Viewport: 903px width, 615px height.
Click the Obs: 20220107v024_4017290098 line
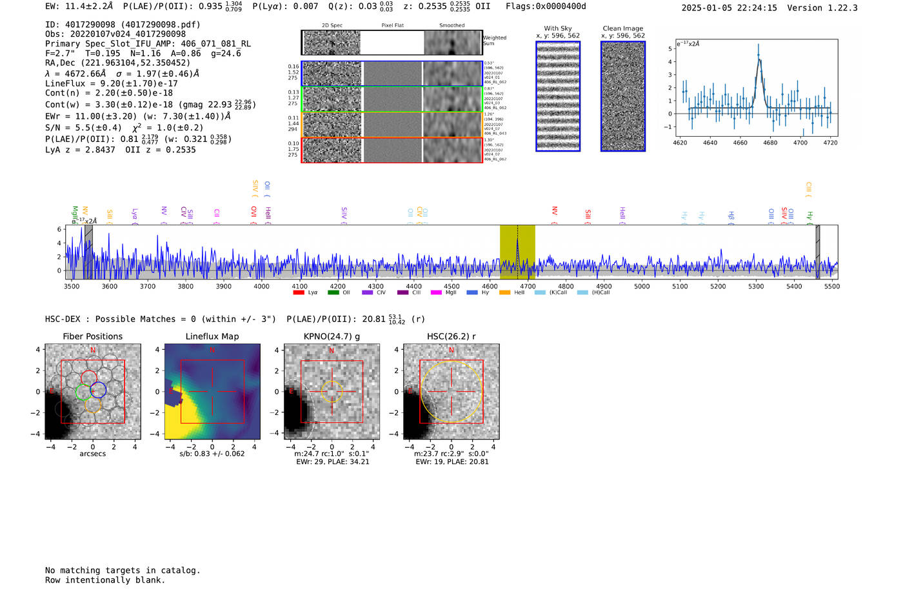(115, 34)
